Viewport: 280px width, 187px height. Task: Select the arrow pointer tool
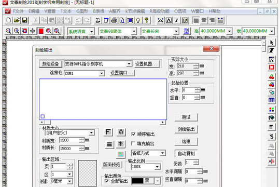[272, 43]
